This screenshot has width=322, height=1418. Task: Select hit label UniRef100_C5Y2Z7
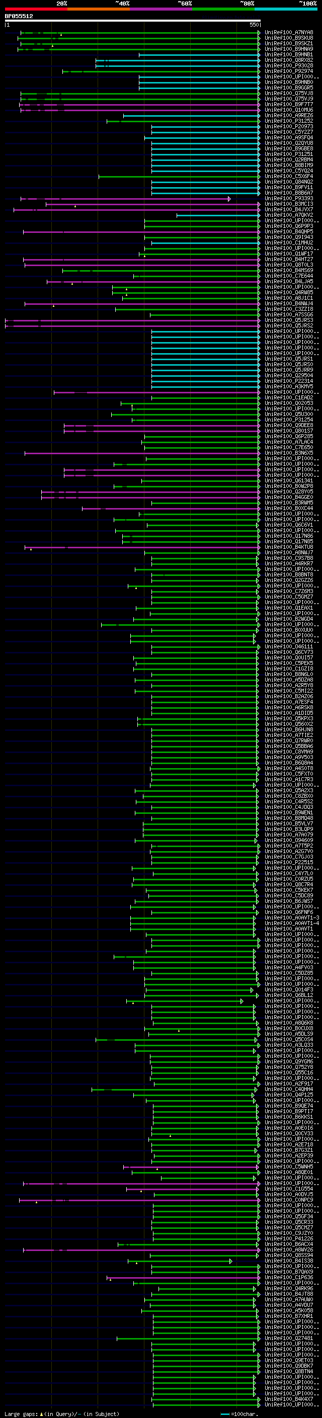pos(289,132)
